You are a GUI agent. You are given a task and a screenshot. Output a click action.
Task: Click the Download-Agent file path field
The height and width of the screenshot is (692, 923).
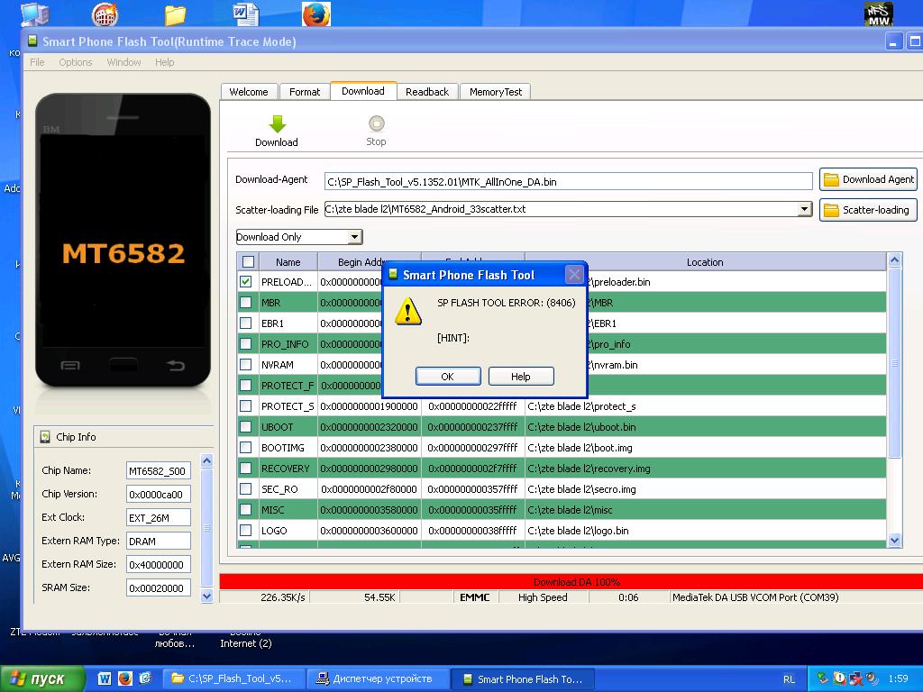(x=568, y=181)
